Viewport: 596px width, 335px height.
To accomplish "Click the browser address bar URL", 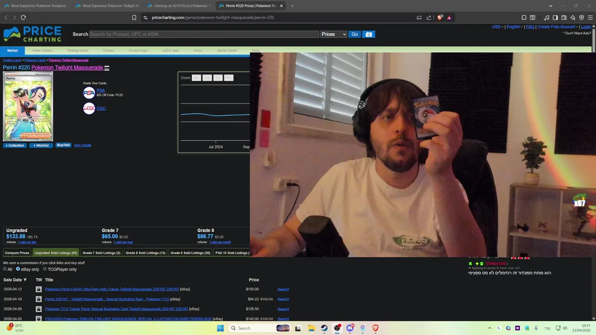I will (x=213, y=18).
